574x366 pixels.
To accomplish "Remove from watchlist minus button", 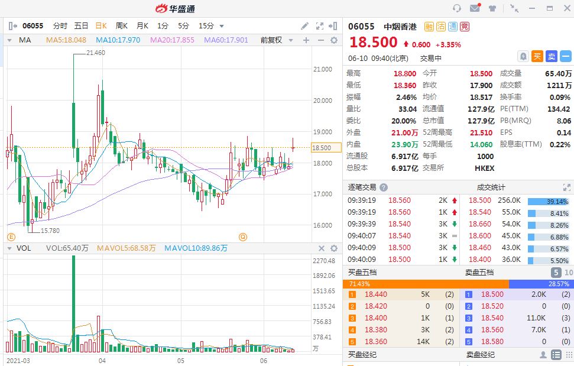I will click(x=566, y=56).
